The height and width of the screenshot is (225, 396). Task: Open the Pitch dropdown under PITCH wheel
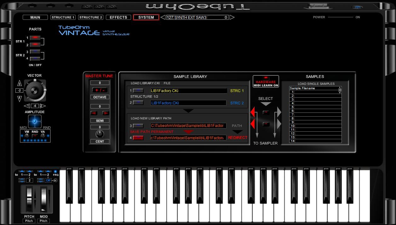(x=29, y=221)
